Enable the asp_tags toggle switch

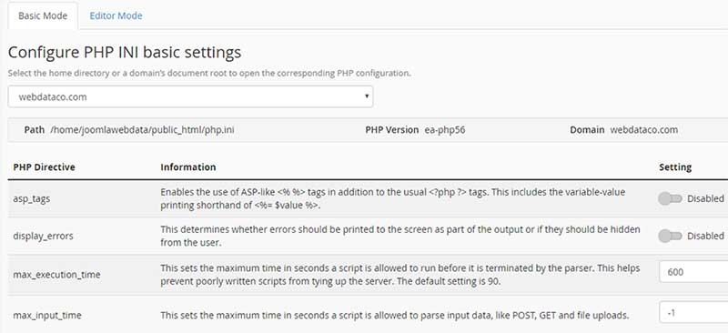point(670,198)
